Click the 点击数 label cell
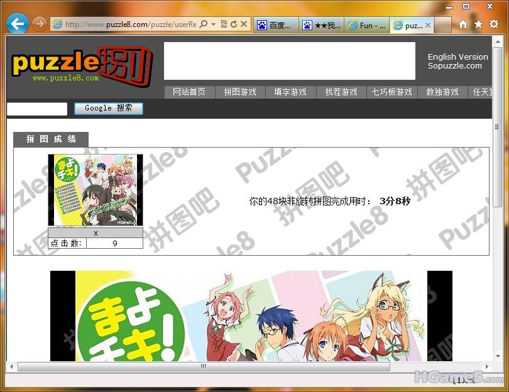509x392 pixels. (67, 243)
